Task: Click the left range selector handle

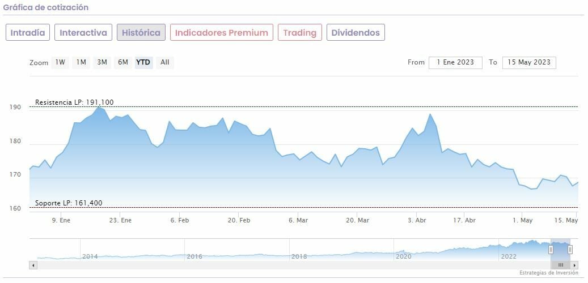Action: [551, 249]
